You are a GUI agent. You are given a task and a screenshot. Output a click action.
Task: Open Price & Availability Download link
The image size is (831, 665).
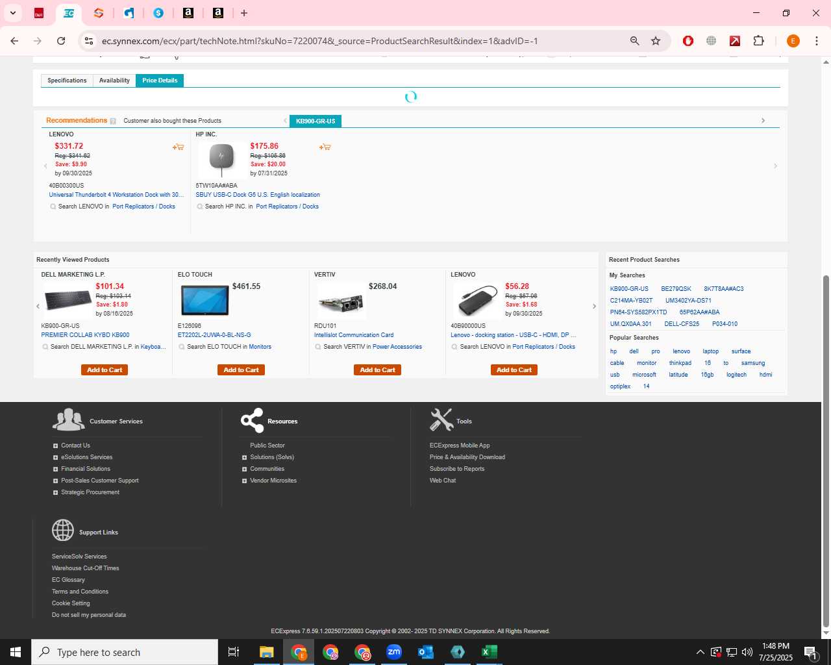pos(467,457)
